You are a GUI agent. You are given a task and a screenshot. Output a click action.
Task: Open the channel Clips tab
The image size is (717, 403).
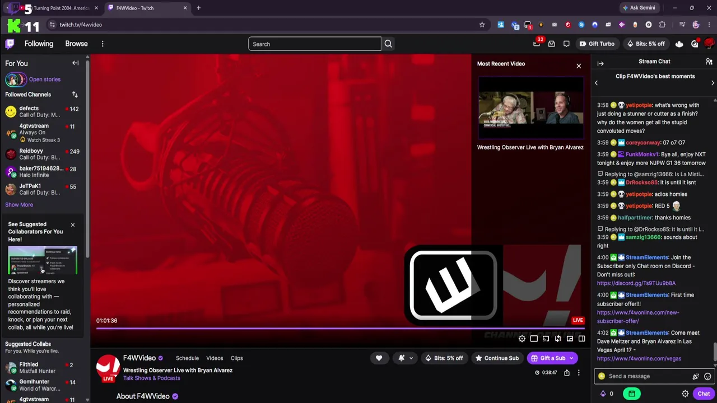point(237,358)
